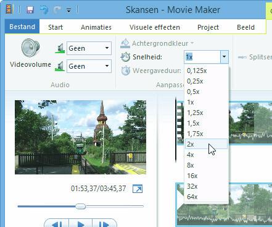
Task: Click the preview playback position slider
Action: (x=81, y=206)
